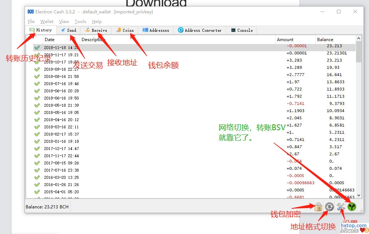Open preferences via the tools icon

point(341,207)
